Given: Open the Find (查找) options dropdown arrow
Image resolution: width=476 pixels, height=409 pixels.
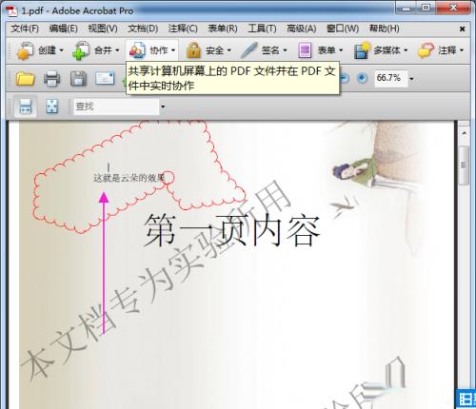Looking at the screenshot, I should [x=163, y=107].
